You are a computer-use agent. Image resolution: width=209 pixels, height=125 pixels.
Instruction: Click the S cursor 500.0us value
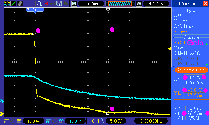coord(194,83)
